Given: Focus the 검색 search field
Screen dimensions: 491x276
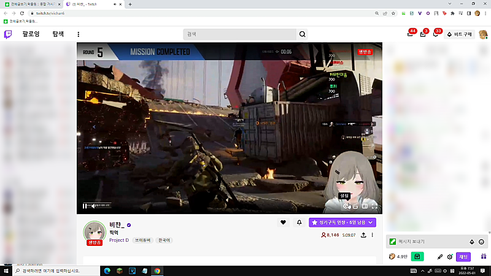Looking at the screenshot, I should pyautogui.click(x=239, y=34).
